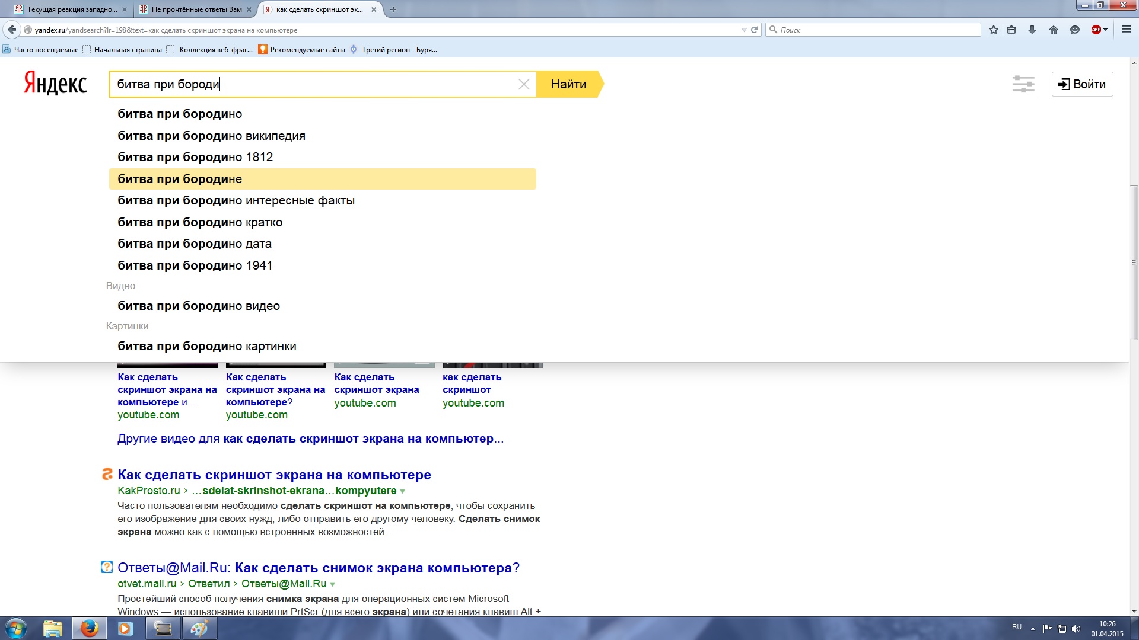This screenshot has height=640, width=1139.
Task: Open bookmark 'Коллекция веб-фраг...'
Action: [209, 50]
